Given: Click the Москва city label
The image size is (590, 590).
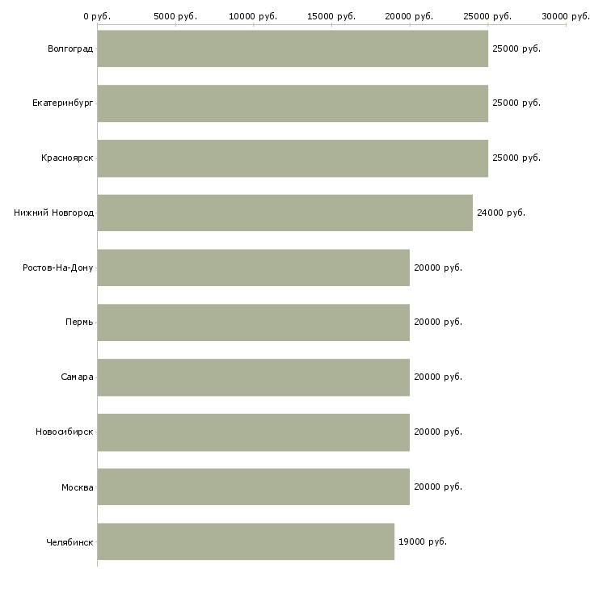Looking at the screenshot, I should (78, 487).
